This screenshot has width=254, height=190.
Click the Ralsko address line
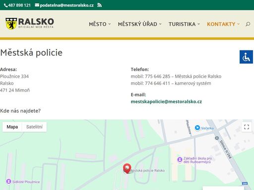[7, 83]
